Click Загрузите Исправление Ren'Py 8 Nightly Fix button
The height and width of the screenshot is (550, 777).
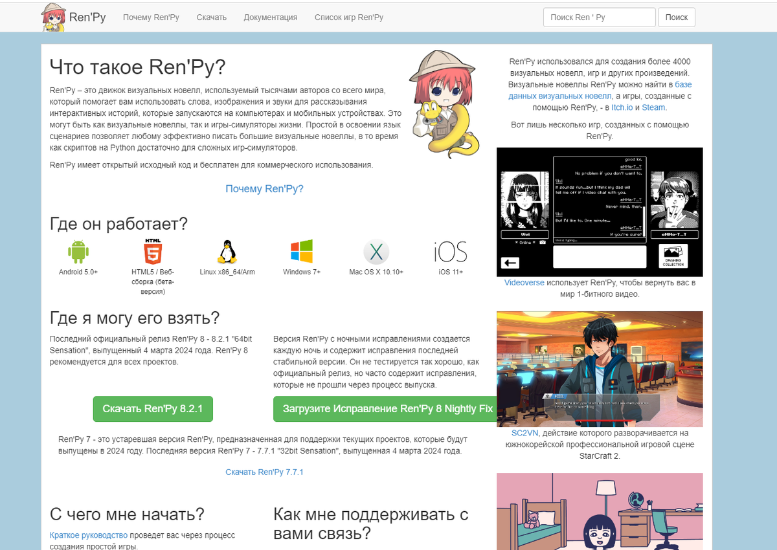click(386, 409)
